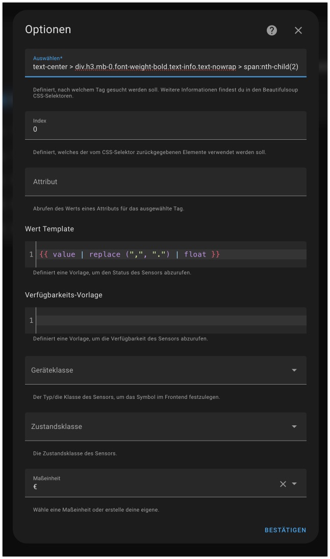Open the Zustandsklasse dropdown
The image size is (330, 559).
[166, 426]
